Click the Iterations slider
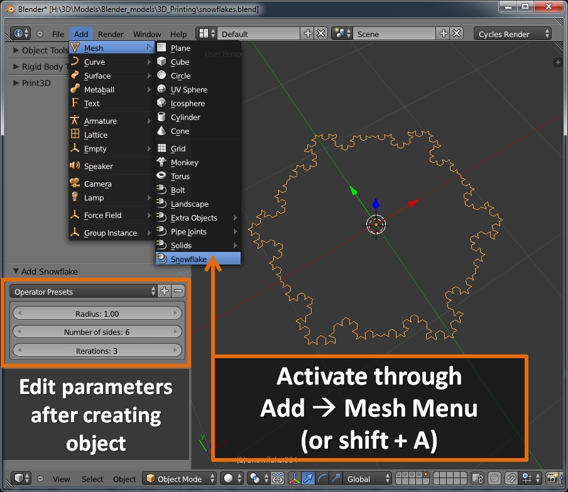Image resolution: width=568 pixels, height=492 pixels. pos(97,351)
